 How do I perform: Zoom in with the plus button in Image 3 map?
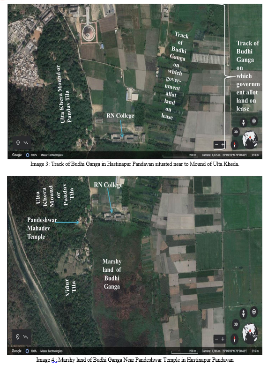(223, 145)
